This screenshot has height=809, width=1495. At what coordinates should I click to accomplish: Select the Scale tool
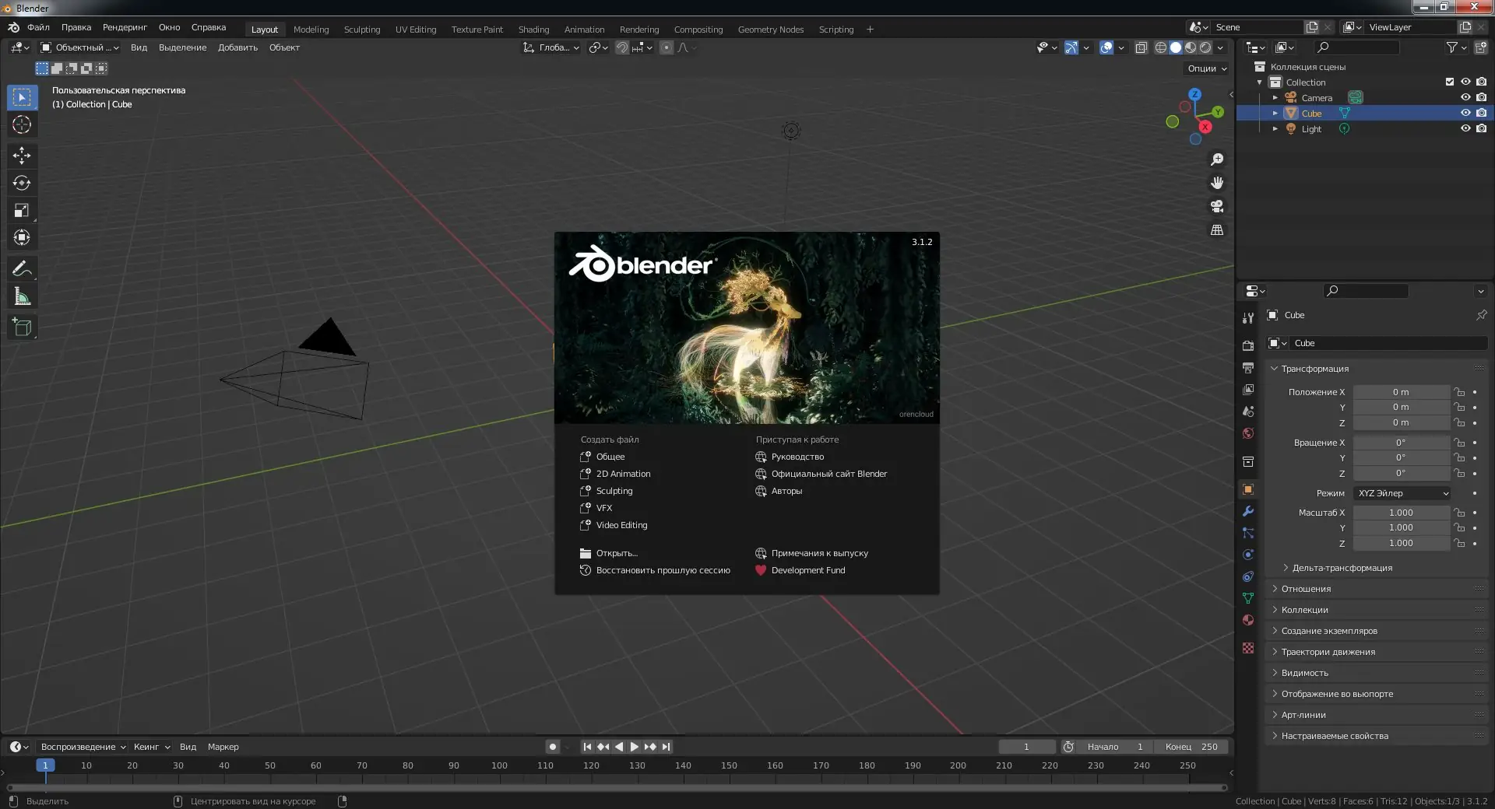coord(22,210)
